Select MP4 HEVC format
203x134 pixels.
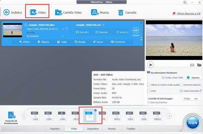(76, 116)
